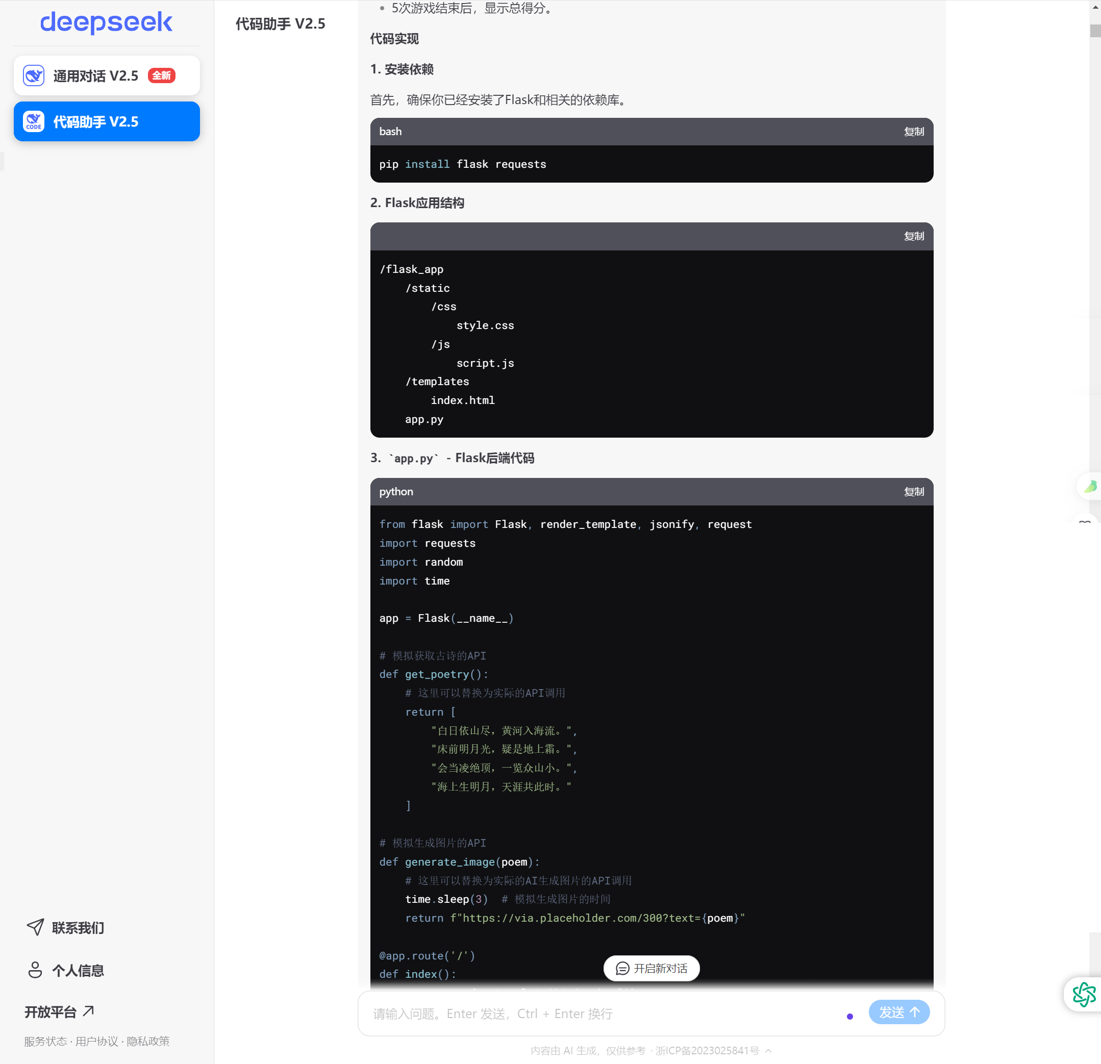This screenshot has width=1101, height=1064.
Task: Click the green bird floating icon
Action: tap(1090, 486)
